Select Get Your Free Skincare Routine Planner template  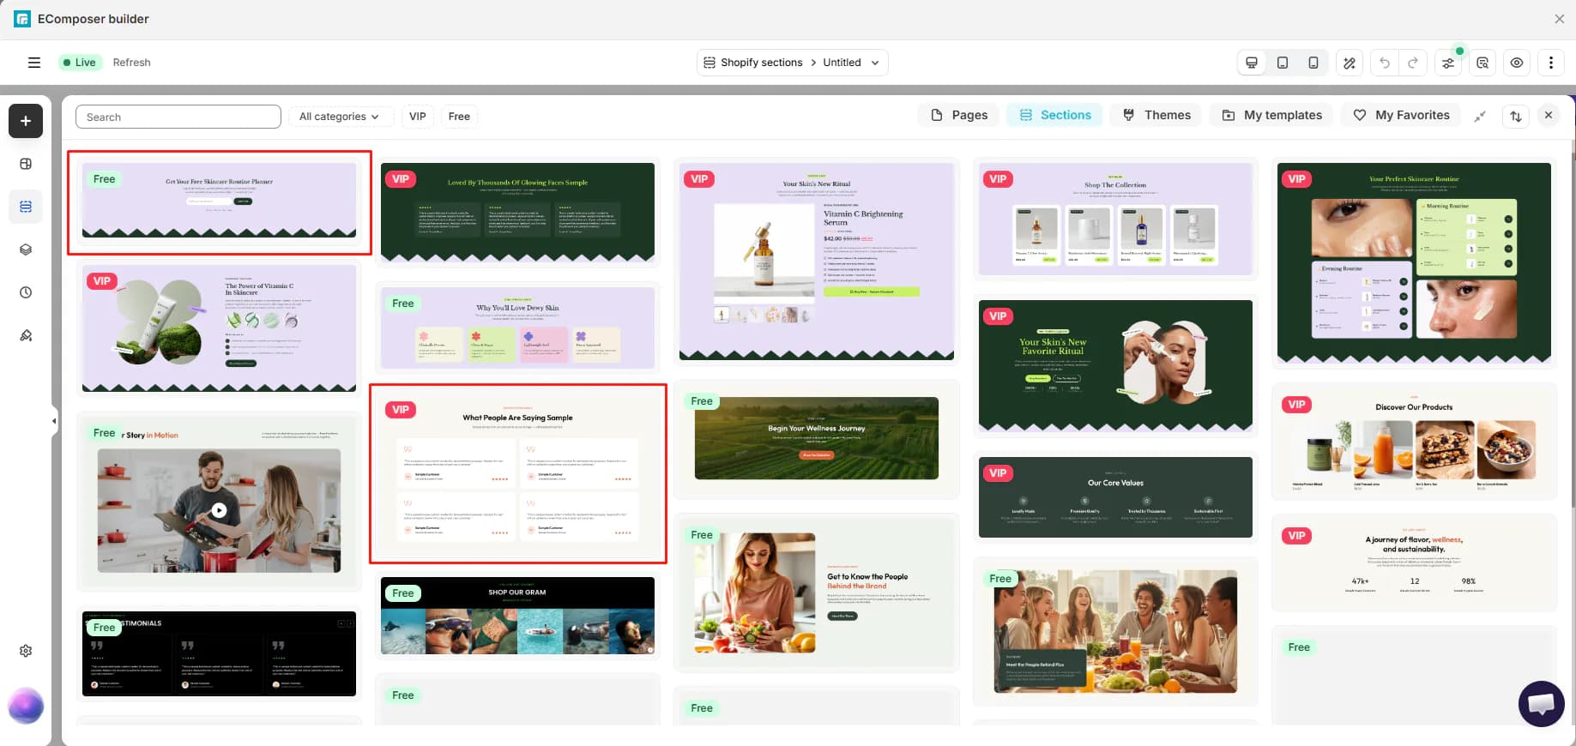pyautogui.click(x=219, y=202)
